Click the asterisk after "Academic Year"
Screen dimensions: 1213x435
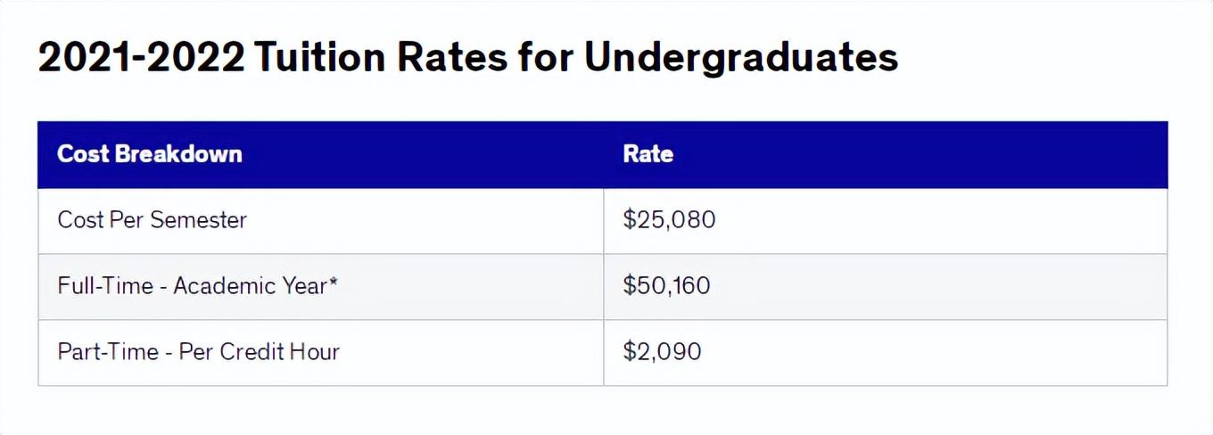point(334,283)
